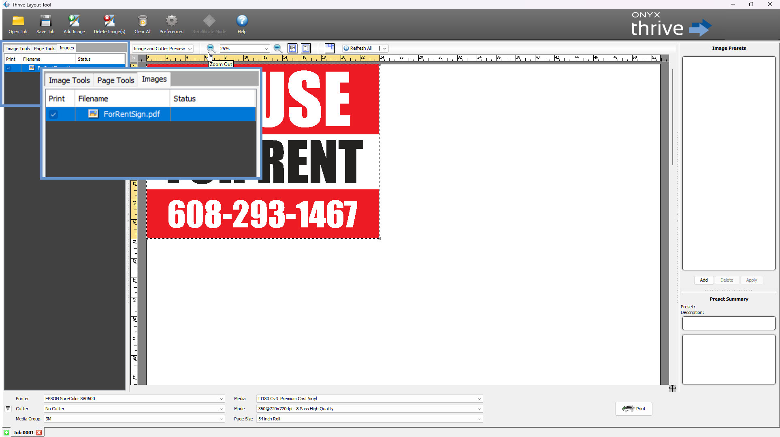The height and width of the screenshot is (437, 780).
Task: Click the Delete Image(s) icon
Action: point(109,21)
